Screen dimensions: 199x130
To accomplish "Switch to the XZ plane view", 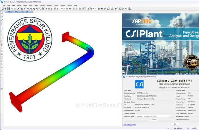I will (67, 8).
